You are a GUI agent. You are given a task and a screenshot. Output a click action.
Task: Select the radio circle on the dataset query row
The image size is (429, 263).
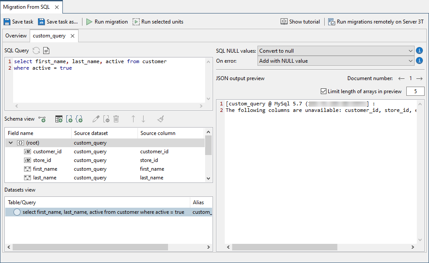[17, 212]
